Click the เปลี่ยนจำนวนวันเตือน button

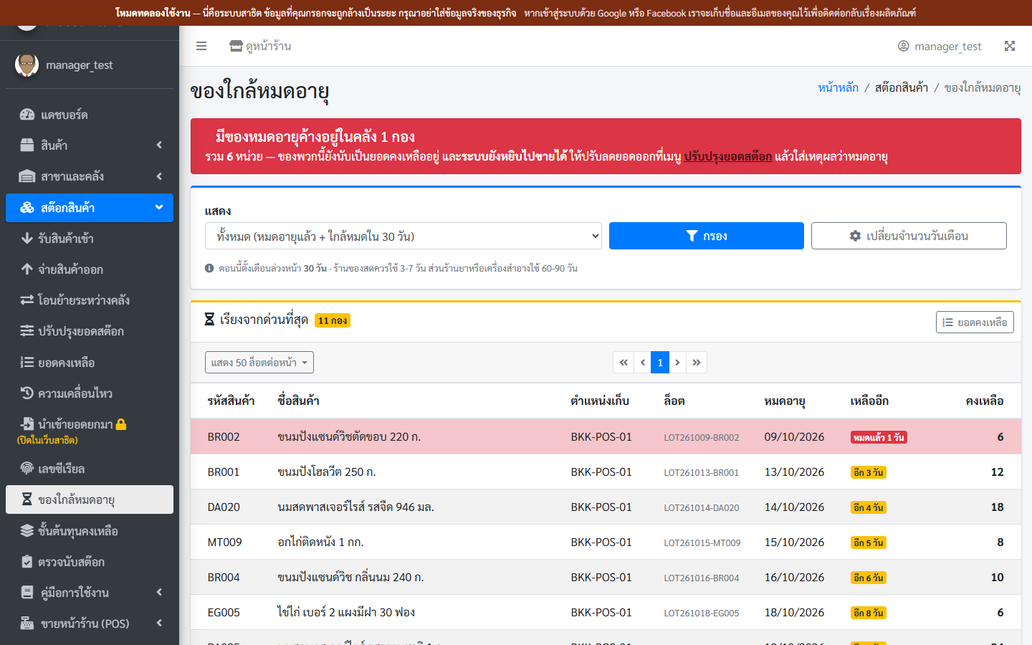point(909,236)
